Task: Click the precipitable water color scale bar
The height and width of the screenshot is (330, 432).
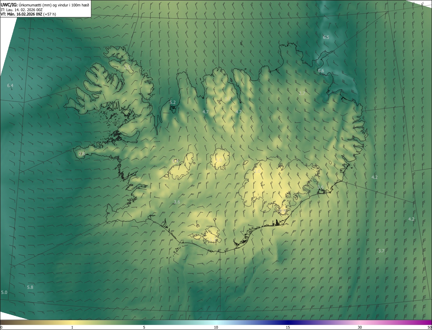Action: click(216, 322)
